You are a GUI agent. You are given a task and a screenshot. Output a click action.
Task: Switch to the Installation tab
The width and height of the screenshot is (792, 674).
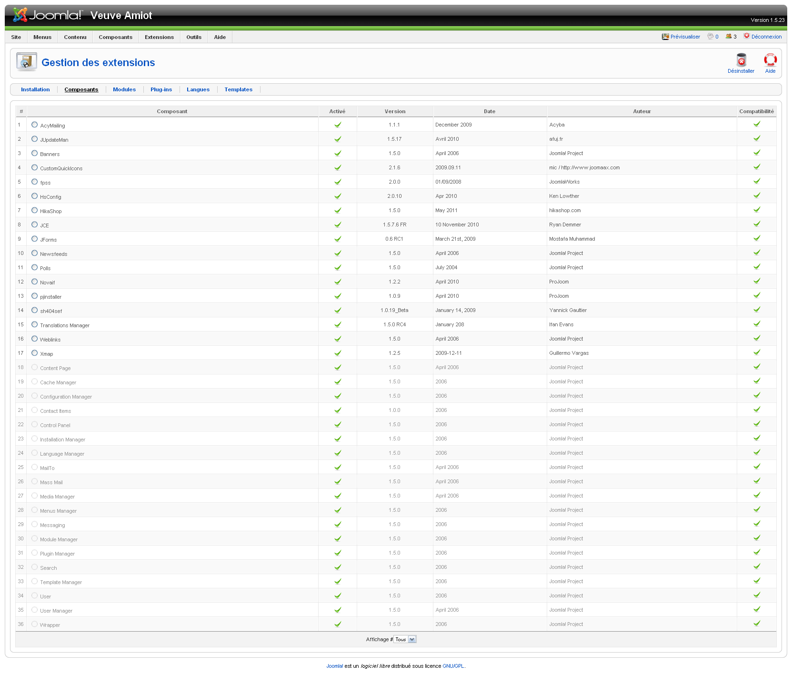[35, 89]
